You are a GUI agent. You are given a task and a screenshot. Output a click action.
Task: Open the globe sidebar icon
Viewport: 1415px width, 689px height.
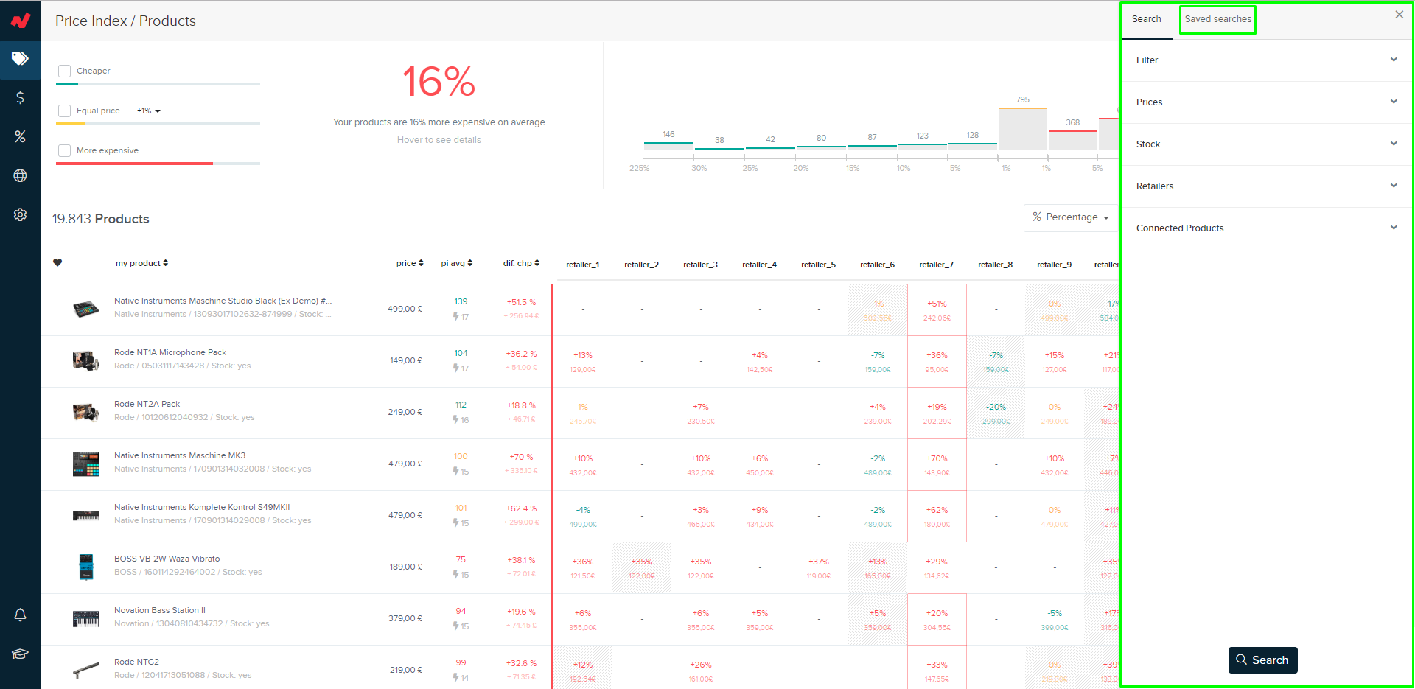click(20, 175)
